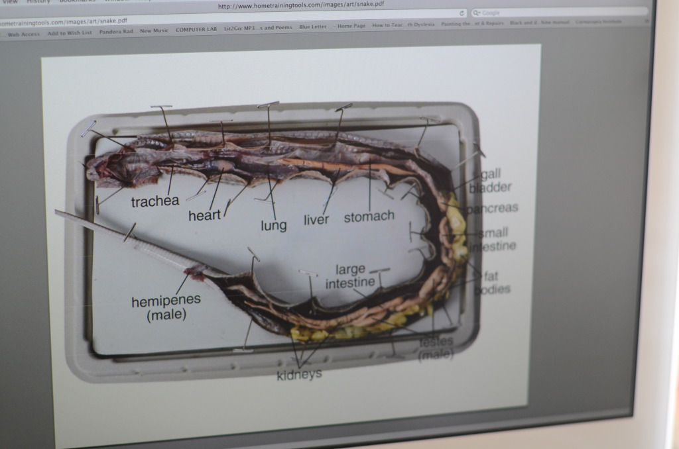Screen dimensions: 679x449
Task: Click the 'heart' label in diagram
Action: [204, 215]
